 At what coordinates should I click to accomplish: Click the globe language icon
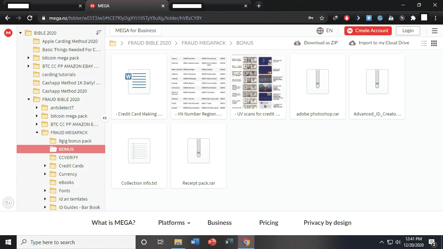[x=320, y=31]
